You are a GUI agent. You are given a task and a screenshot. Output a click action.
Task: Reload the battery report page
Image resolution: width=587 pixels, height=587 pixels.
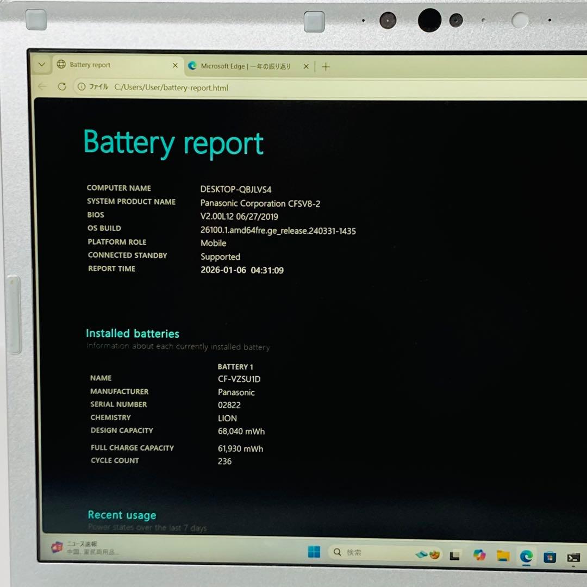tap(61, 86)
